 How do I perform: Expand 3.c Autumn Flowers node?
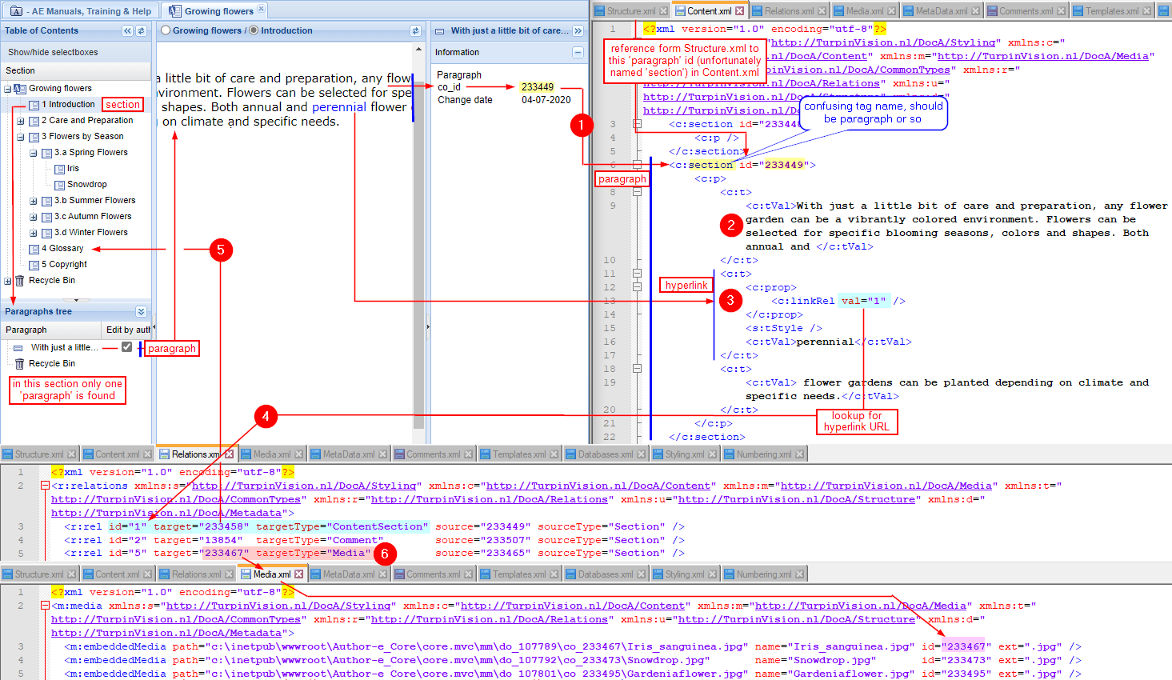click(34, 217)
